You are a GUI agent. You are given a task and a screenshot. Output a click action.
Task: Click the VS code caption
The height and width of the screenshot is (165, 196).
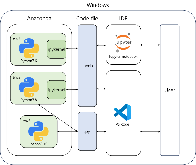122,124
